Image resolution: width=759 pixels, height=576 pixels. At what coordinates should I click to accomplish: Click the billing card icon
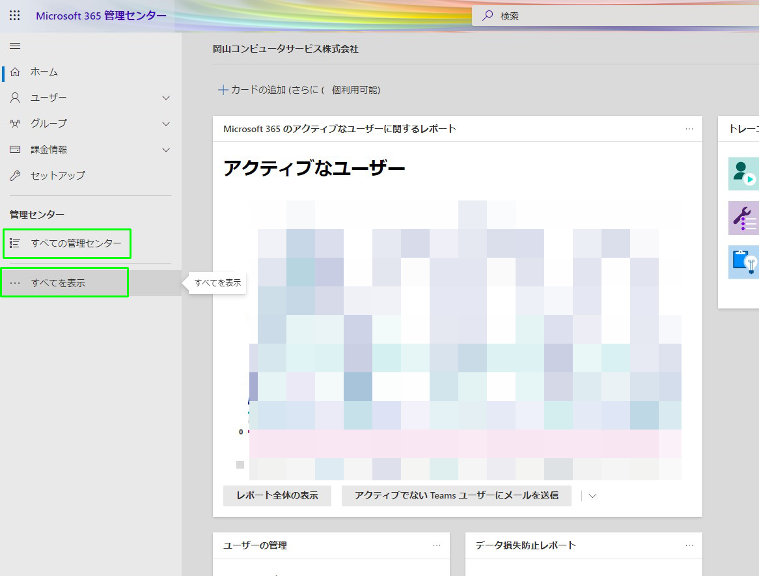(x=15, y=150)
